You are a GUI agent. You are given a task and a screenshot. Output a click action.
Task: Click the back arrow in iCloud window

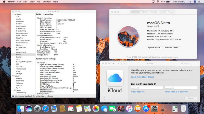tap(114, 64)
